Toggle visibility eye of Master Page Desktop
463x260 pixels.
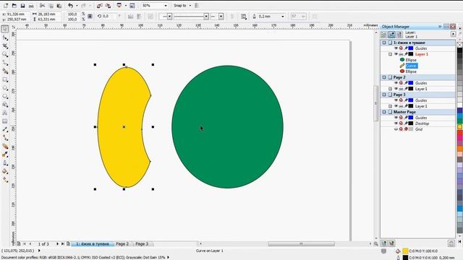click(396, 123)
